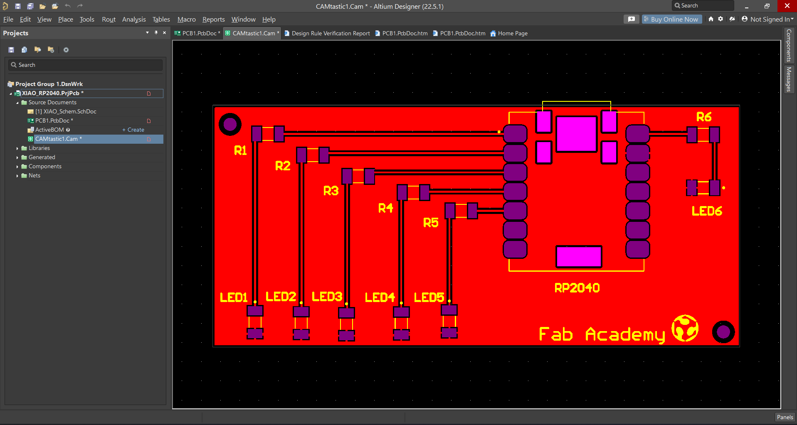The image size is (797, 425).
Task: Collapse the Source Documents folder
Action: [x=17, y=103]
